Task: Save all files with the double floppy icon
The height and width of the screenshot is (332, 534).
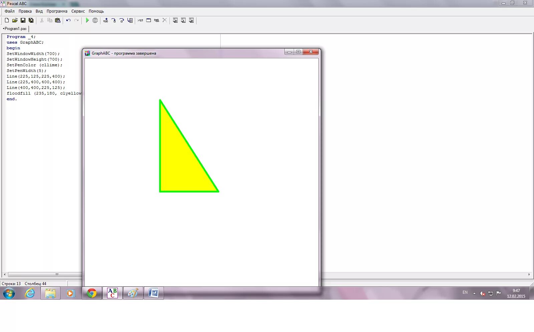Action: coord(31,20)
